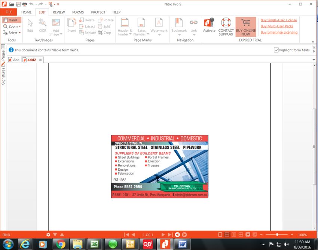Click the Activate key icon

[209, 25]
